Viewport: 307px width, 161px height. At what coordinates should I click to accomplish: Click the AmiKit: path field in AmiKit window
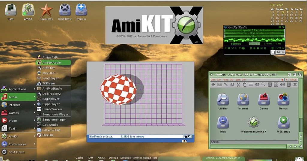pos(254,142)
